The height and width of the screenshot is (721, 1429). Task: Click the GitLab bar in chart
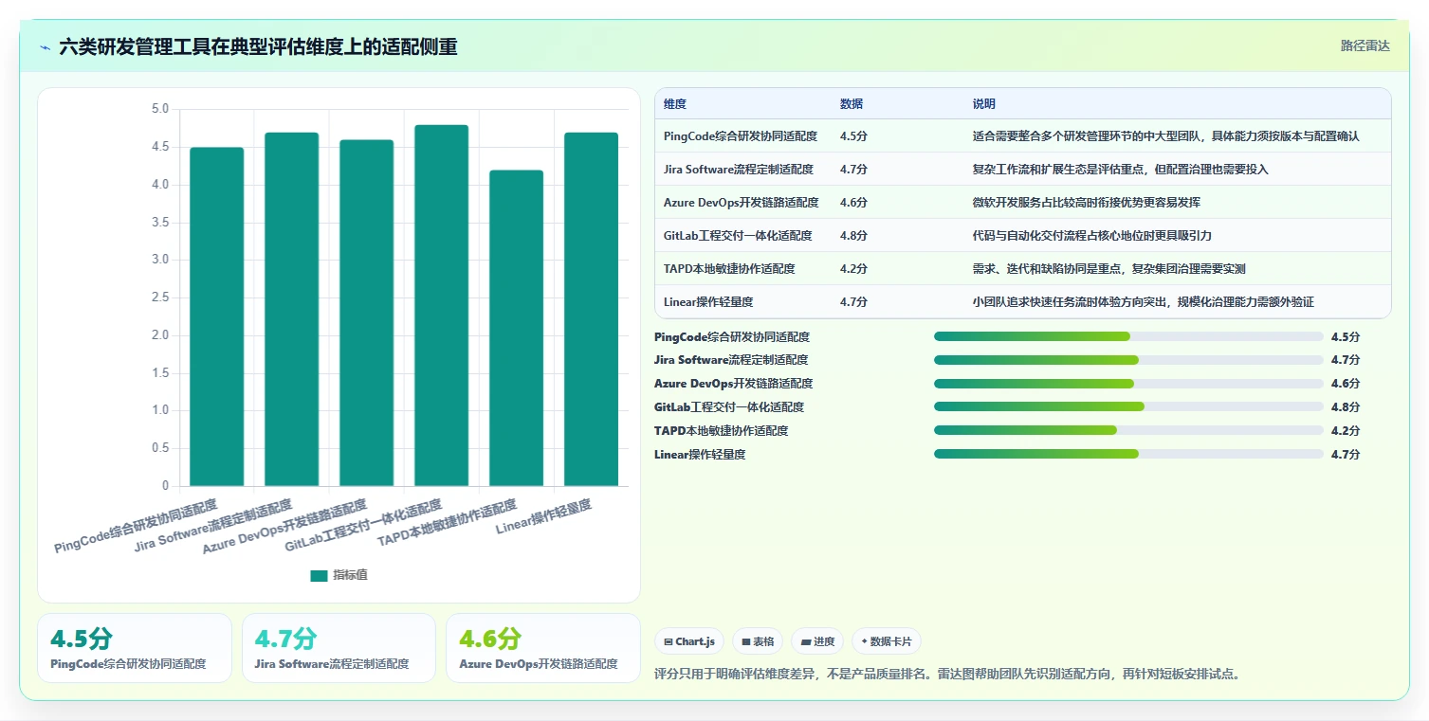point(441,305)
